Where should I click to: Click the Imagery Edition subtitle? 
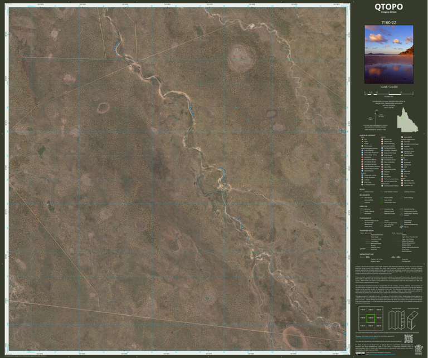389,12
